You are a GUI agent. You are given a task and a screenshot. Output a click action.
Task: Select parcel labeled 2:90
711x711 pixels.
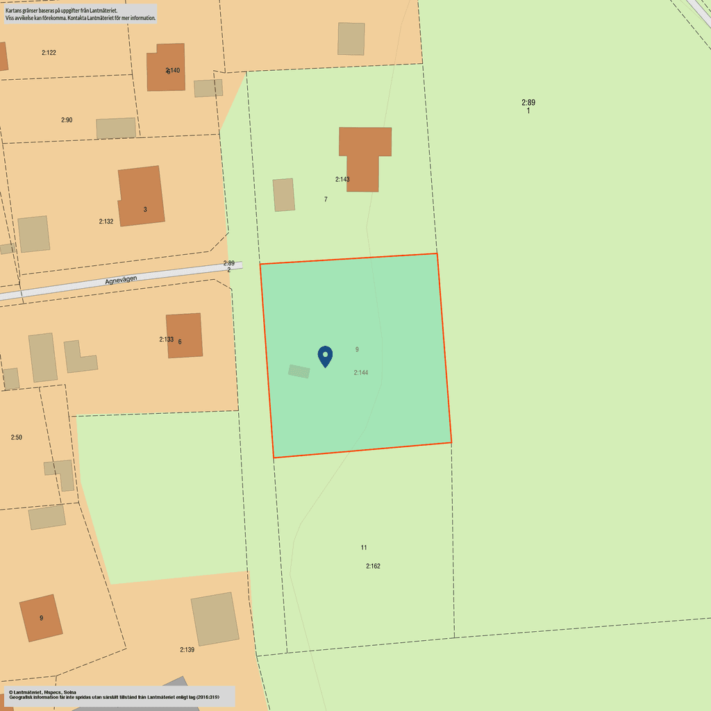[67, 120]
